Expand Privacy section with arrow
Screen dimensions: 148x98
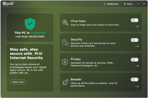137,66
